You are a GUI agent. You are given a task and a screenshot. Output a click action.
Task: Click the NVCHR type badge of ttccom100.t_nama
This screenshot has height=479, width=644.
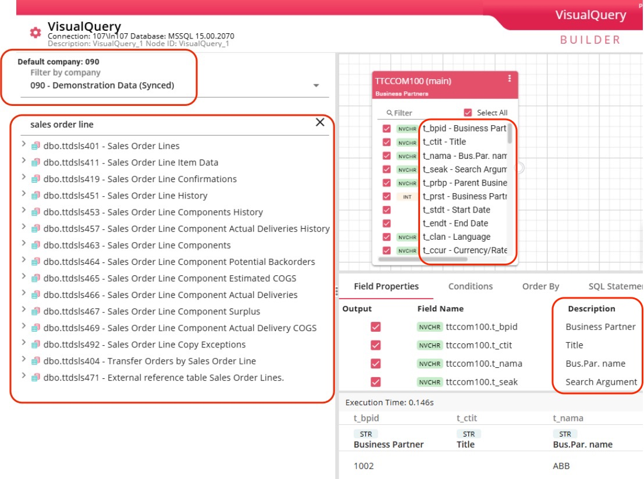tap(429, 364)
